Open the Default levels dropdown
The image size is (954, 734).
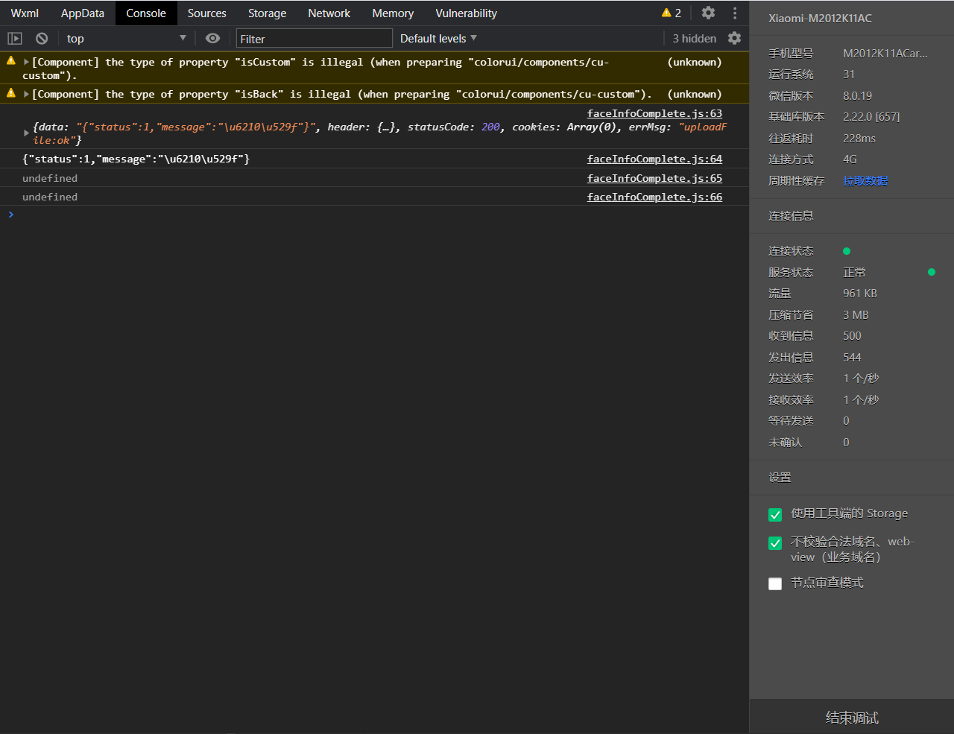click(438, 39)
